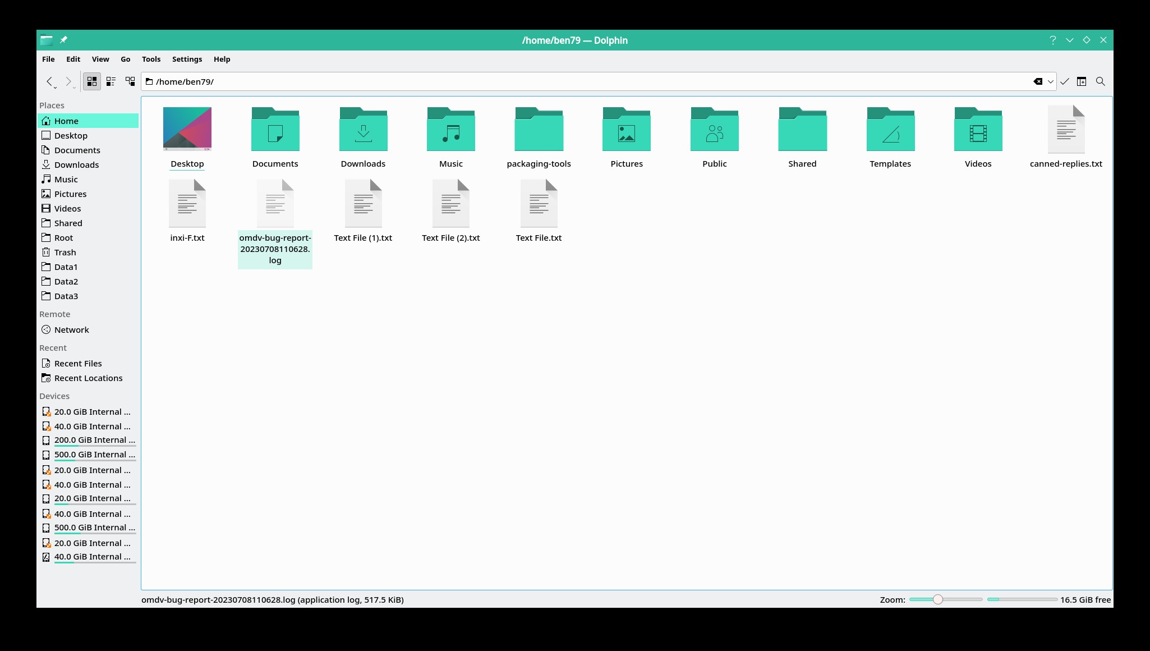
Task: Open the Back history dropdown arrow
Action: [x=56, y=88]
